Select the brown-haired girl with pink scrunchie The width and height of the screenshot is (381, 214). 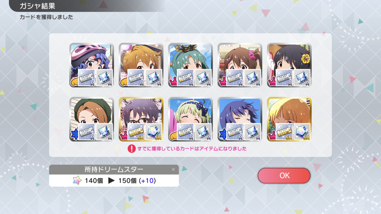[x=240, y=65]
